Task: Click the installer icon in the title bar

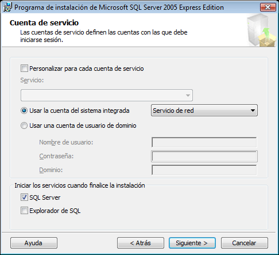Action: pyautogui.click(x=8, y=7)
